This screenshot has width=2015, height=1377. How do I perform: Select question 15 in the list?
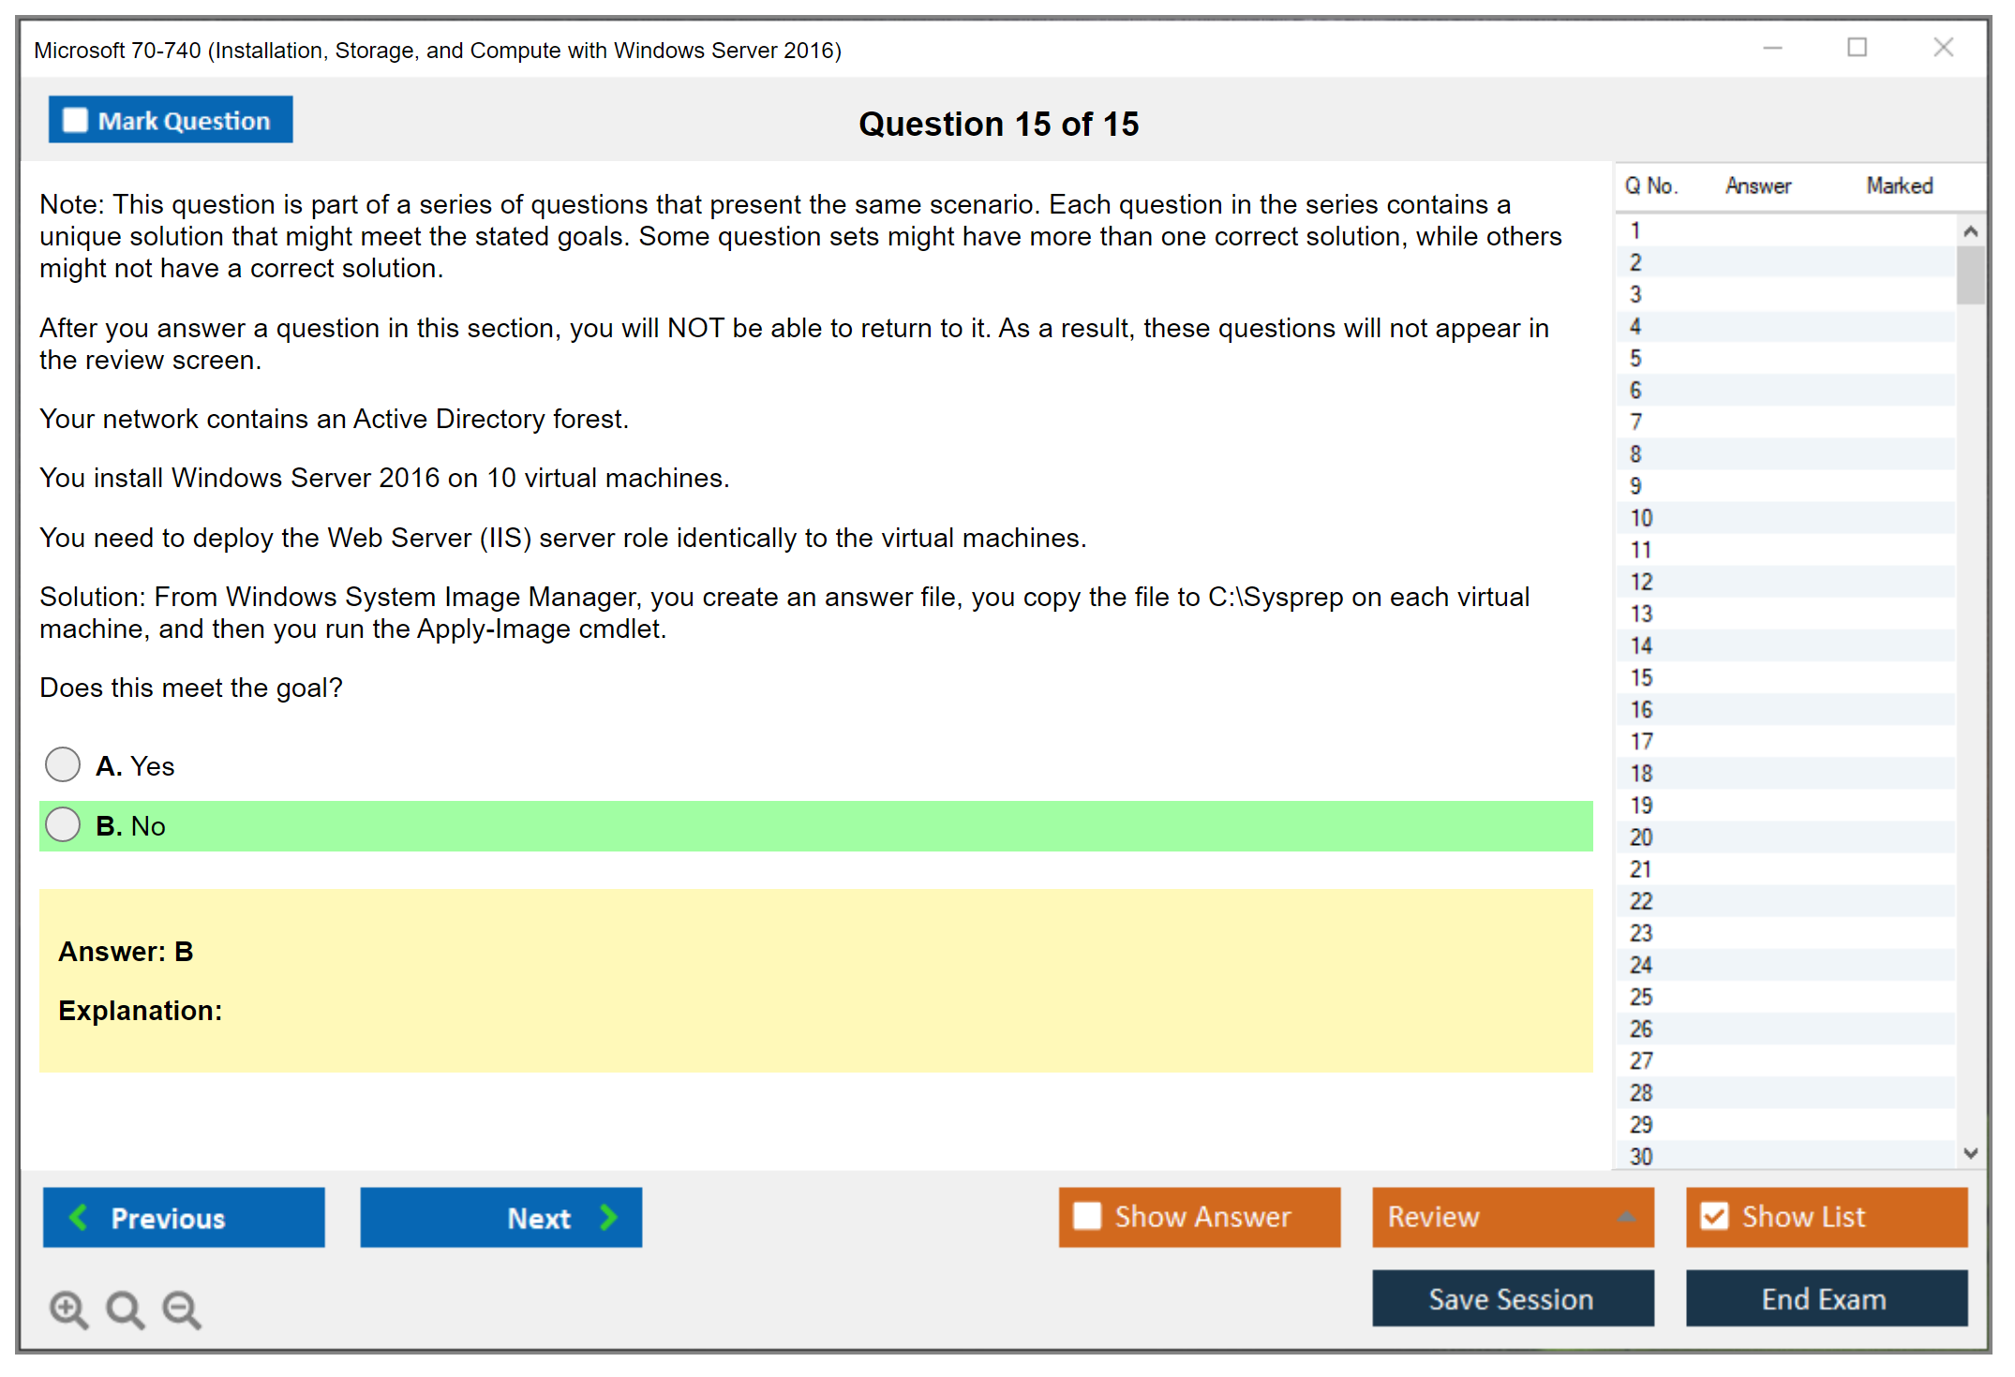1641,677
